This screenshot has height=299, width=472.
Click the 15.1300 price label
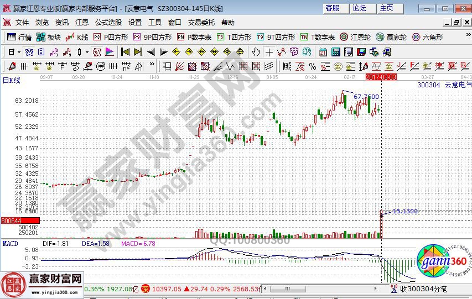pos(405,211)
